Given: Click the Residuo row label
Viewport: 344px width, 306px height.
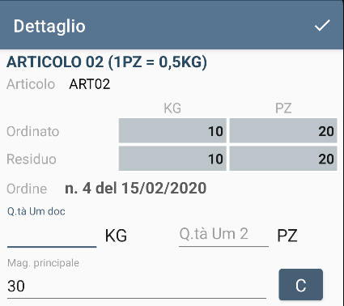Looking at the screenshot, I should (32, 159).
